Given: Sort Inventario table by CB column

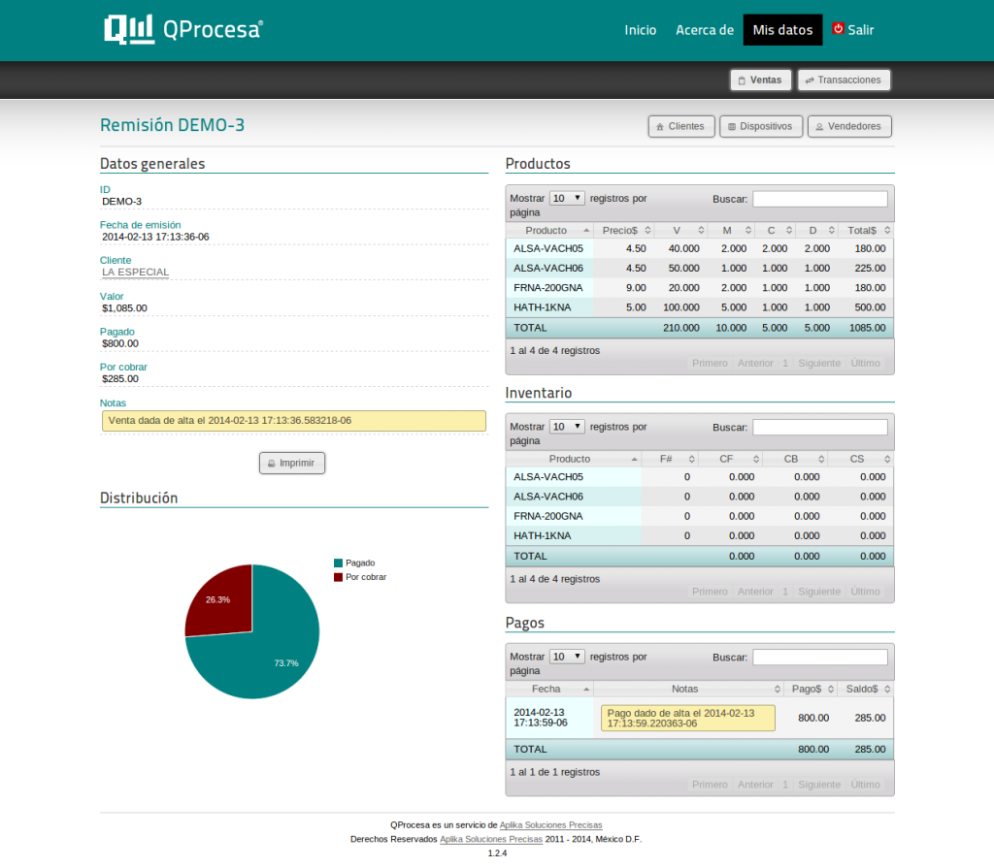Looking at the screenshot, I should 796,460.
